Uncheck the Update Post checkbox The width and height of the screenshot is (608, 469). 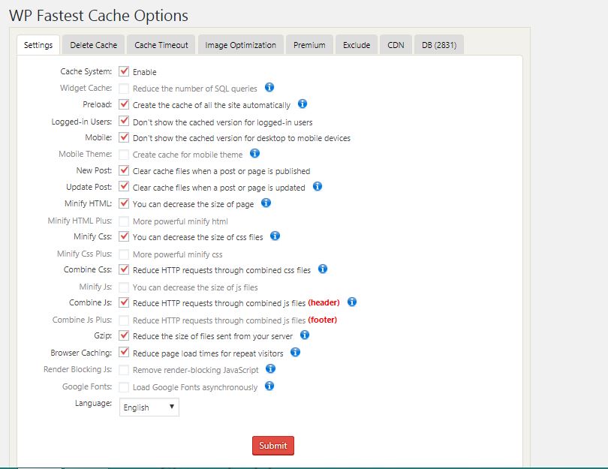coord(124,186)
